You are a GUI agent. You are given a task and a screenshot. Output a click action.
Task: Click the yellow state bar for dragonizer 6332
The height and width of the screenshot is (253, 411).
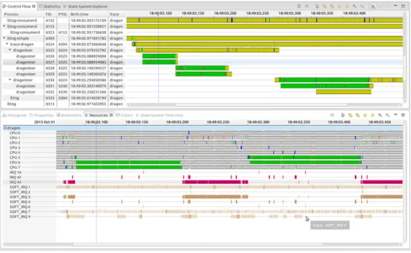[x=344, y=92]
